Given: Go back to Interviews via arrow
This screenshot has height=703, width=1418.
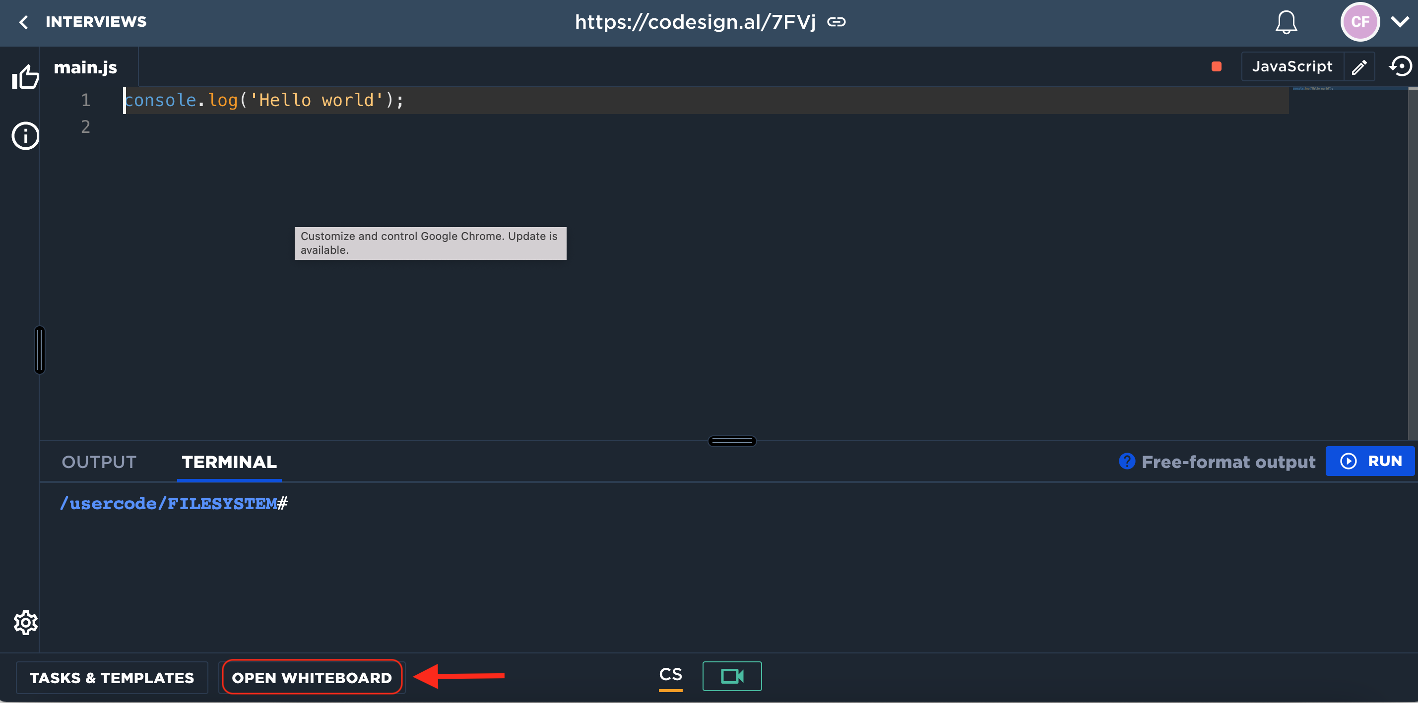Looking at the screenshot, I should pos(23,22).
